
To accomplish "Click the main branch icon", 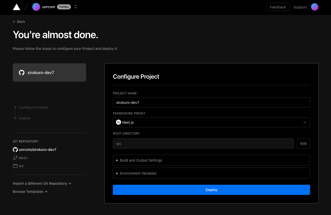I will pos(15,158).
